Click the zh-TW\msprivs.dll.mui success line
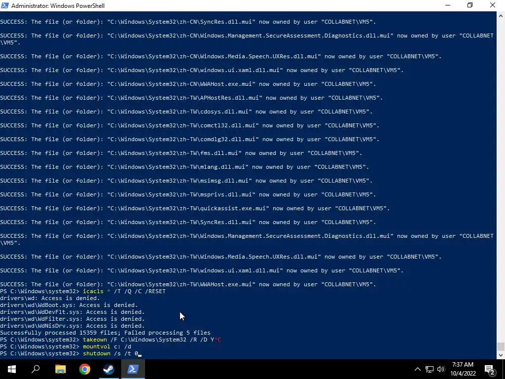 pyautogui.click(x=188, y=194)
